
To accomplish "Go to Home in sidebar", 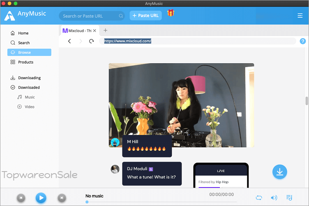I will (29, 33).
